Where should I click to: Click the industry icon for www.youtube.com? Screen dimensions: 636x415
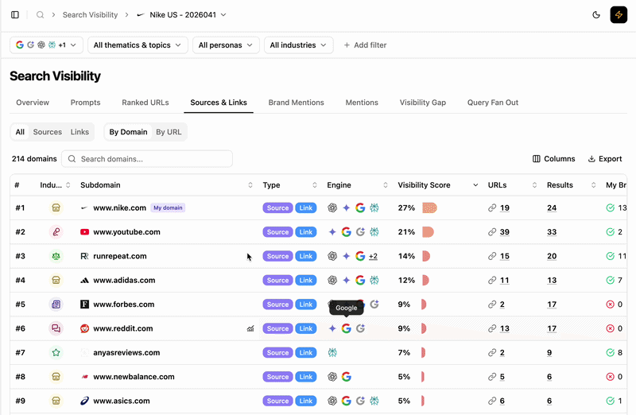tap(56, 232)
